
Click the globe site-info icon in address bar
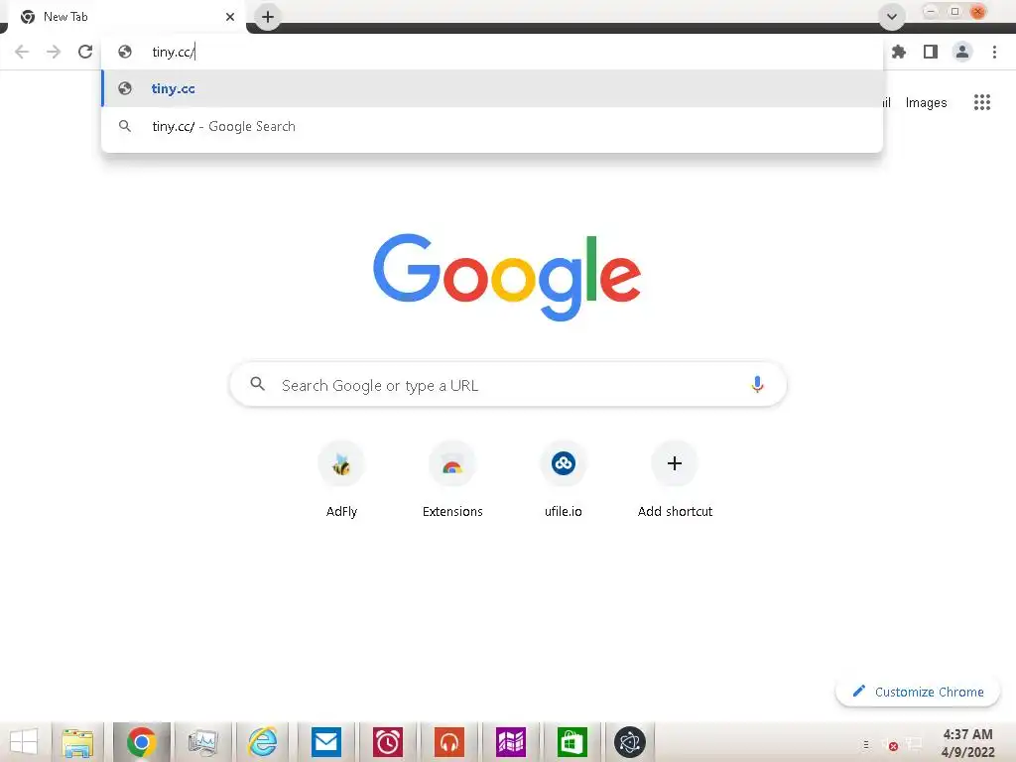tap(125, 52)
